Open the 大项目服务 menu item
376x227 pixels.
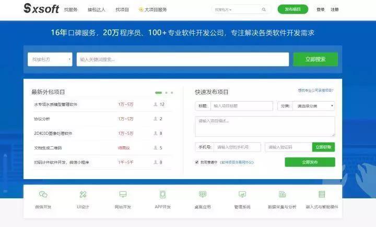pyautogui.click(x=152, y=9)
